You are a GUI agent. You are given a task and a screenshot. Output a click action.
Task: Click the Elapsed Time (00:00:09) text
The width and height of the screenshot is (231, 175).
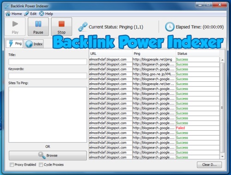click(200, 27)
